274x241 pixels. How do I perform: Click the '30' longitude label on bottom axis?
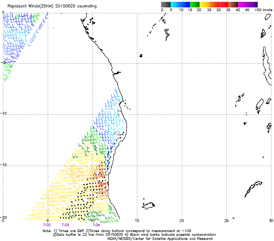point(271,221)
